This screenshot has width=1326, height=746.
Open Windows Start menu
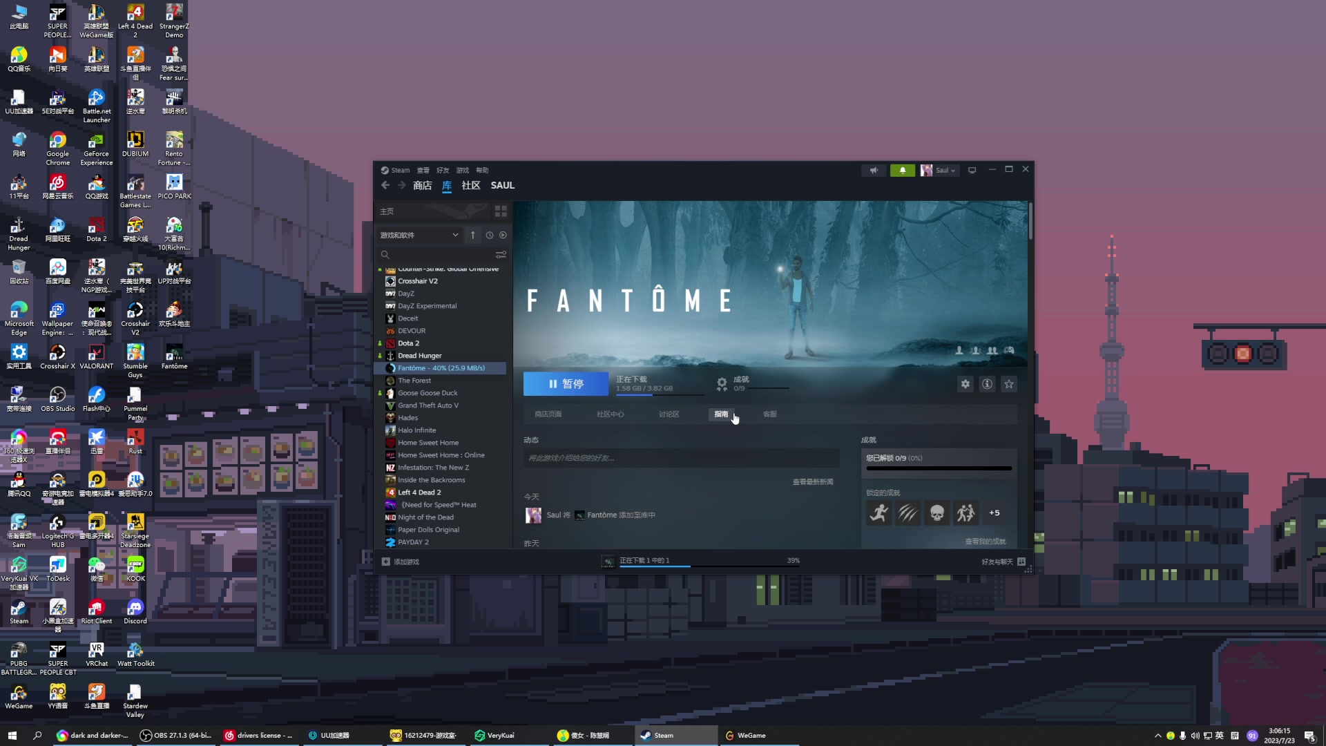tap(12, 736)
